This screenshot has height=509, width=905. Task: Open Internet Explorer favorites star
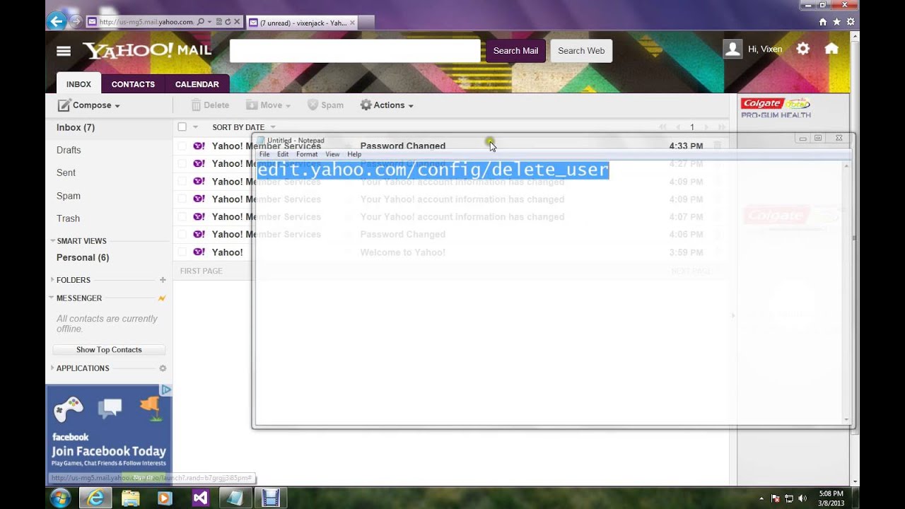pyautogui.click(x=836, y=22)
